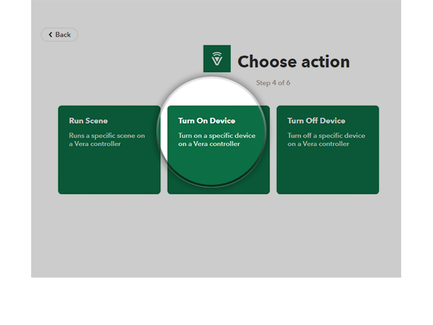This screenshot has width=433, height=325.
Task: Click the Step 4 of 6 indicator
Action: click(x=273, y=83)
